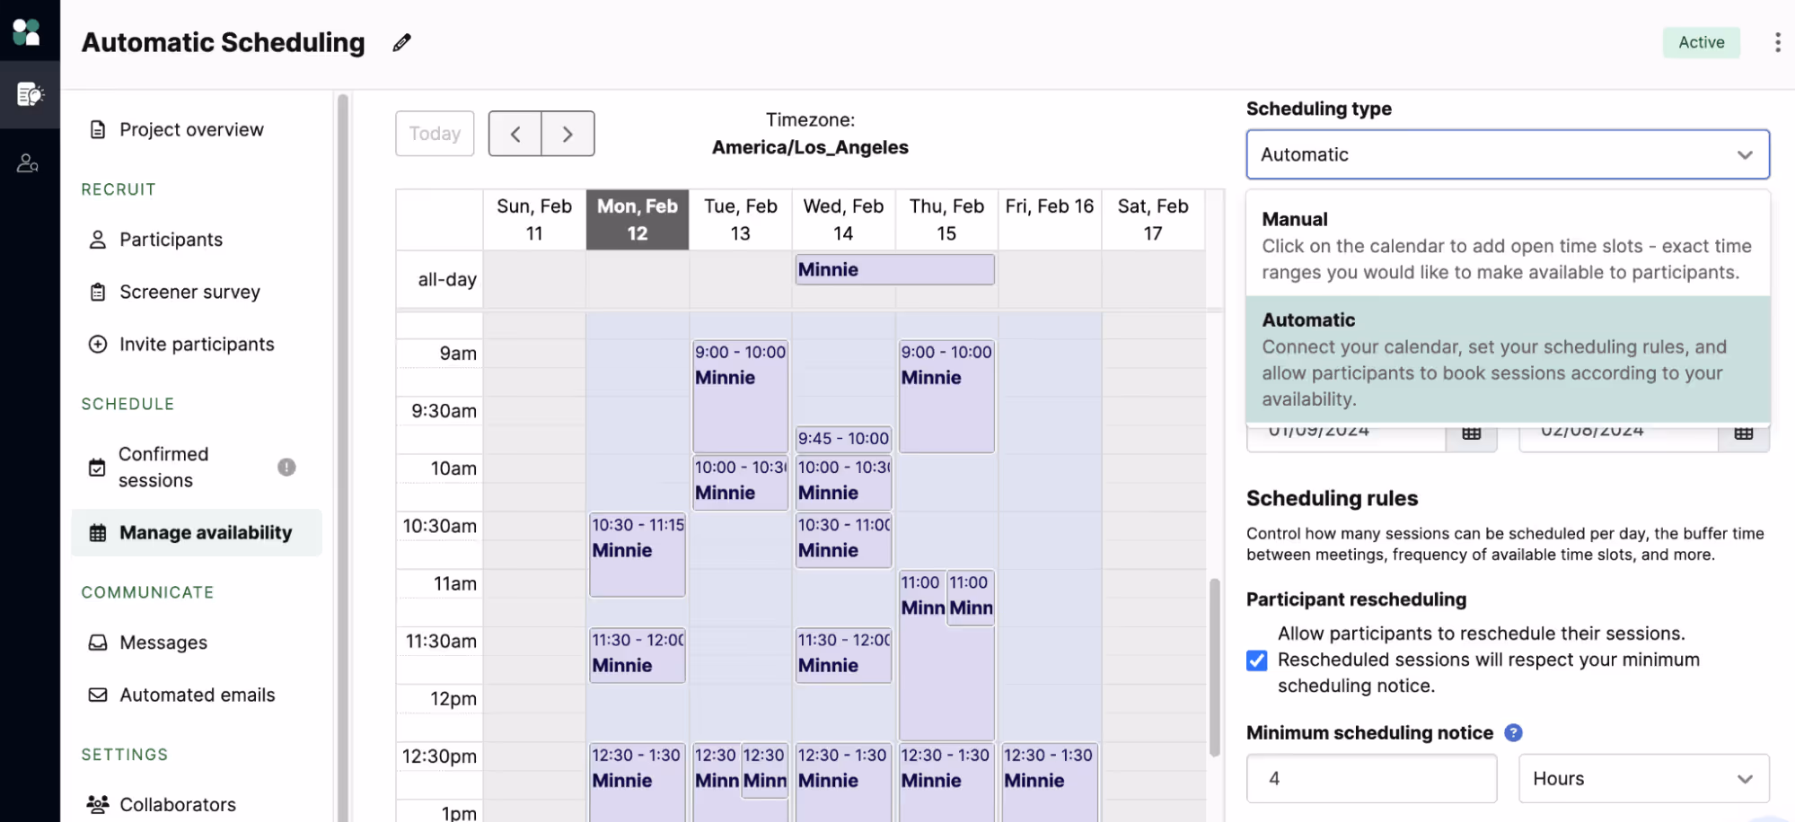Uncheck rescheduled sessions respect minimum notice
Viewport: 1795px width, 822px height.
(x=1256, y=660)
